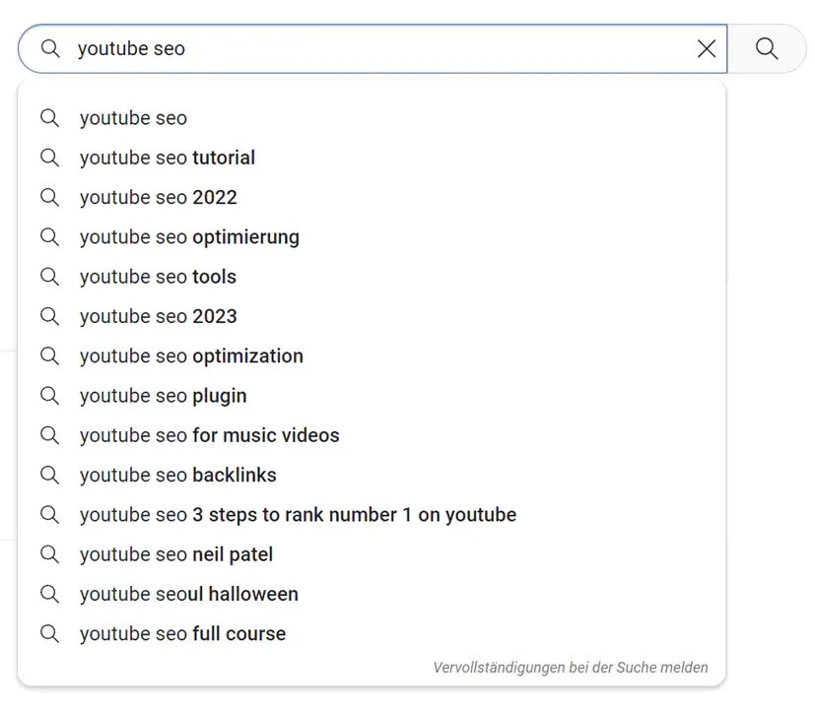This screenshot has height=709, width=815.
Task: Click magnifier icon inside the search field
Action: 50,48
